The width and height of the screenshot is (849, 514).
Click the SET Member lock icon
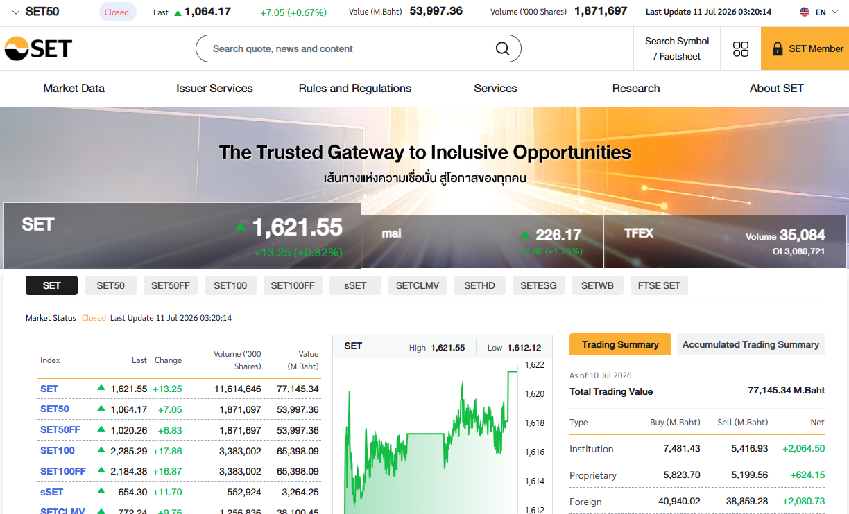click(777, 48)
